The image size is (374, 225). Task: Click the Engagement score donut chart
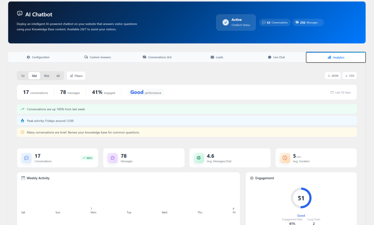[x=301, y=198]
